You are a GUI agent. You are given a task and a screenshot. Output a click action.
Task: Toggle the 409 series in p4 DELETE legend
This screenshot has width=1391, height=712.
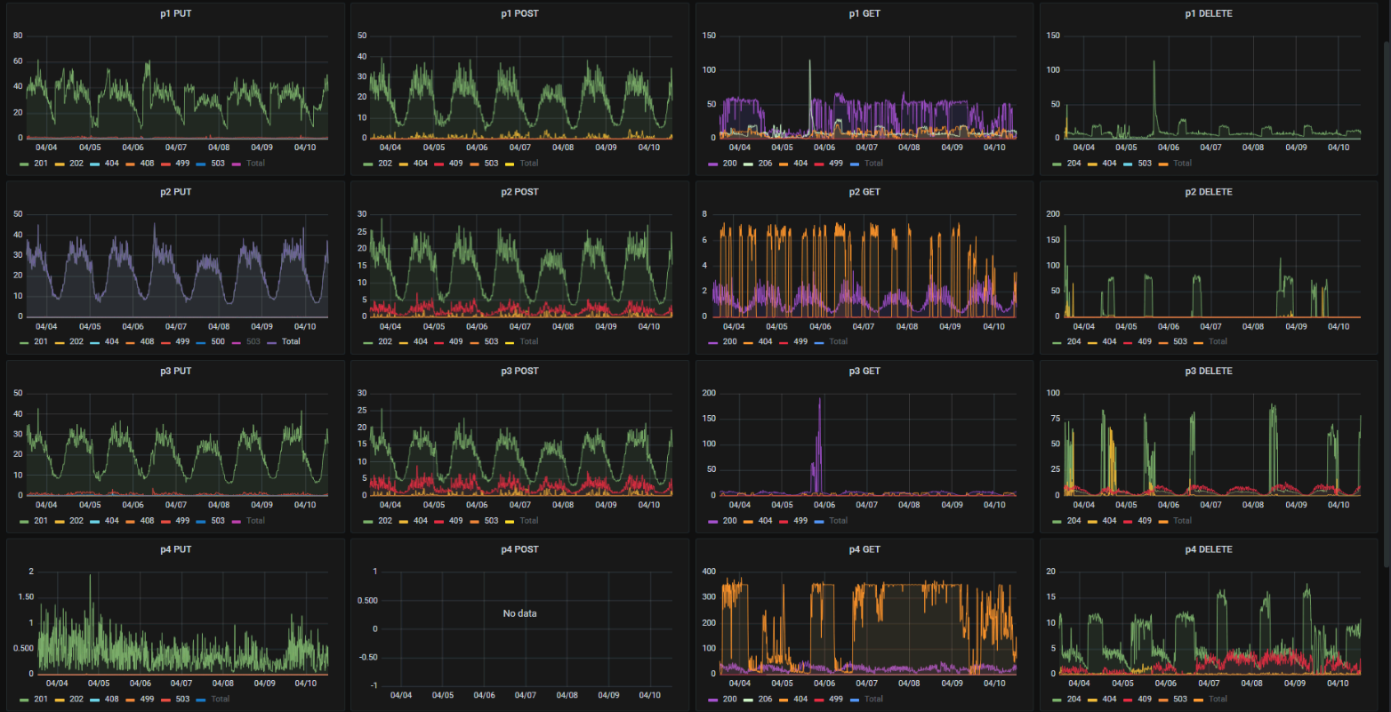(x=1145, y=699)
